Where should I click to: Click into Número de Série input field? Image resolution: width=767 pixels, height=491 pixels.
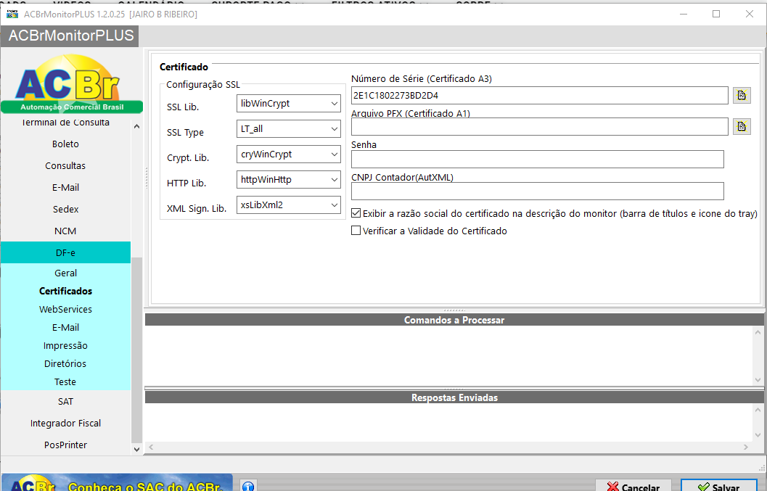pos(540,95)
